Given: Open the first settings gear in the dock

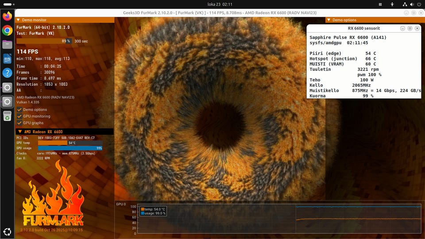Looking at the screenshot, I should (x=8, y=88).
